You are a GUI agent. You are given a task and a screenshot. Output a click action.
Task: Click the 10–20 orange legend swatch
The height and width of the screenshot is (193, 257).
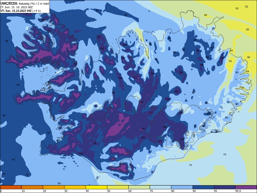[32, 187]
